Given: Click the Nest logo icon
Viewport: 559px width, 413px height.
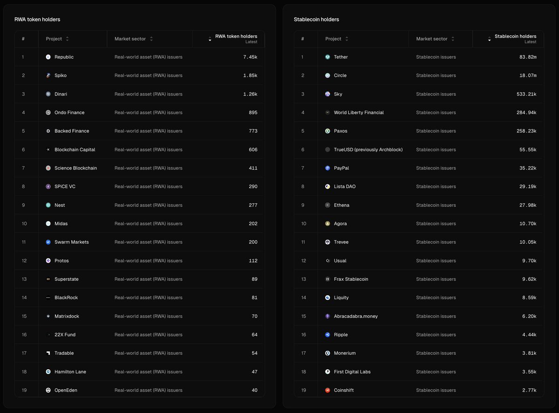Looking at the screenshot, I should (48, 205).
